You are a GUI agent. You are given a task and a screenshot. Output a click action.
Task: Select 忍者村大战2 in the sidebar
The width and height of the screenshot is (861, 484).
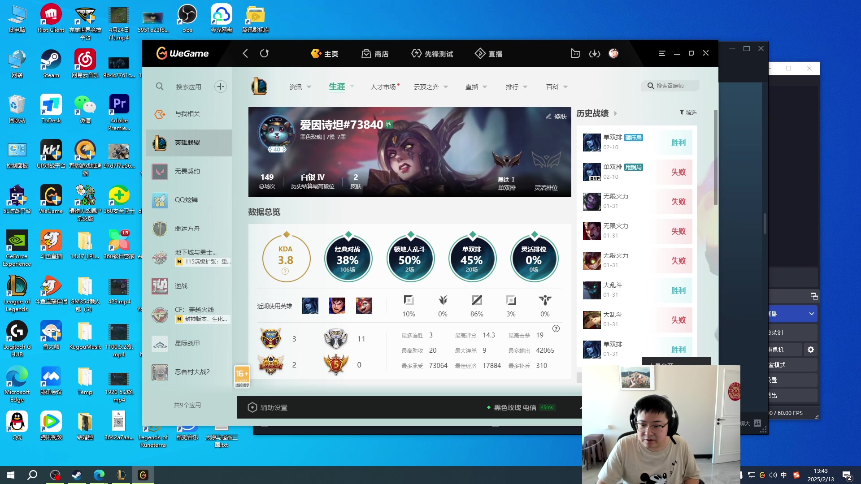point(189,372)
